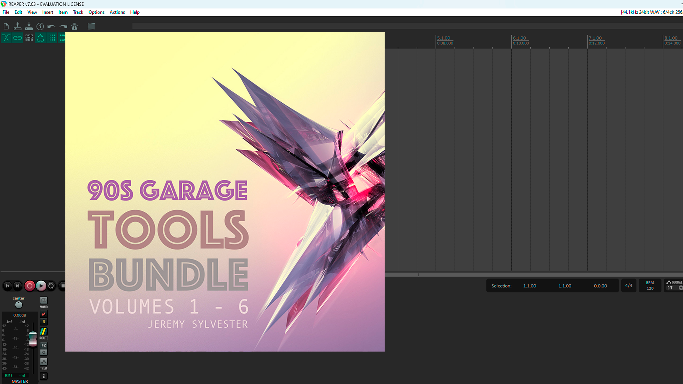The width and height of the screenshot is (683, 384).
Task: Start playback with the Play button
Action: point(41,286)
